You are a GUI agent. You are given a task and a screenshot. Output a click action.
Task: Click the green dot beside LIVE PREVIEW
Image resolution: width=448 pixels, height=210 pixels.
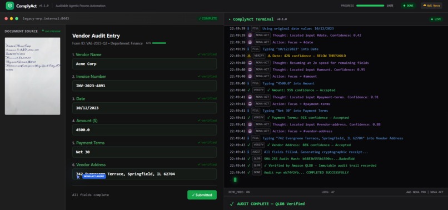point(43,31)
